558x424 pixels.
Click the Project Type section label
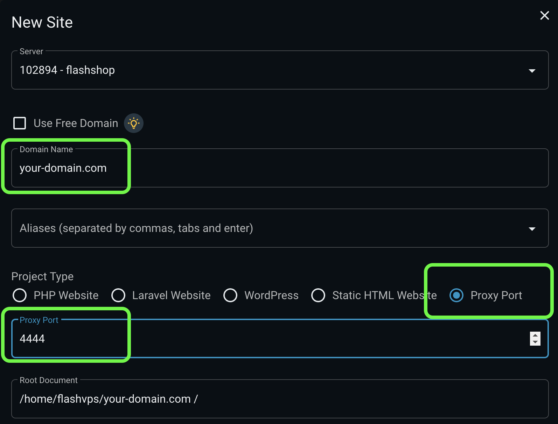[42, 276]
